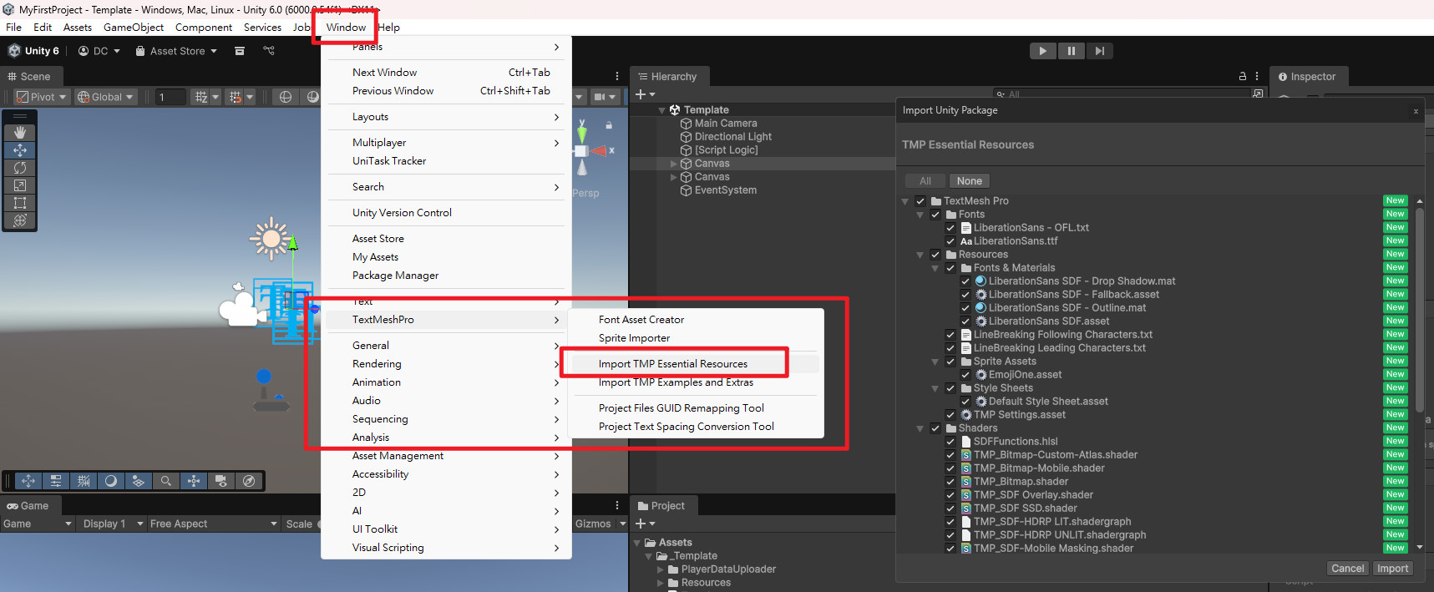Uncheck SDFFunctions.hlsl checkbox
This screenshot has height=592, width=1434.
coord(950,442)
